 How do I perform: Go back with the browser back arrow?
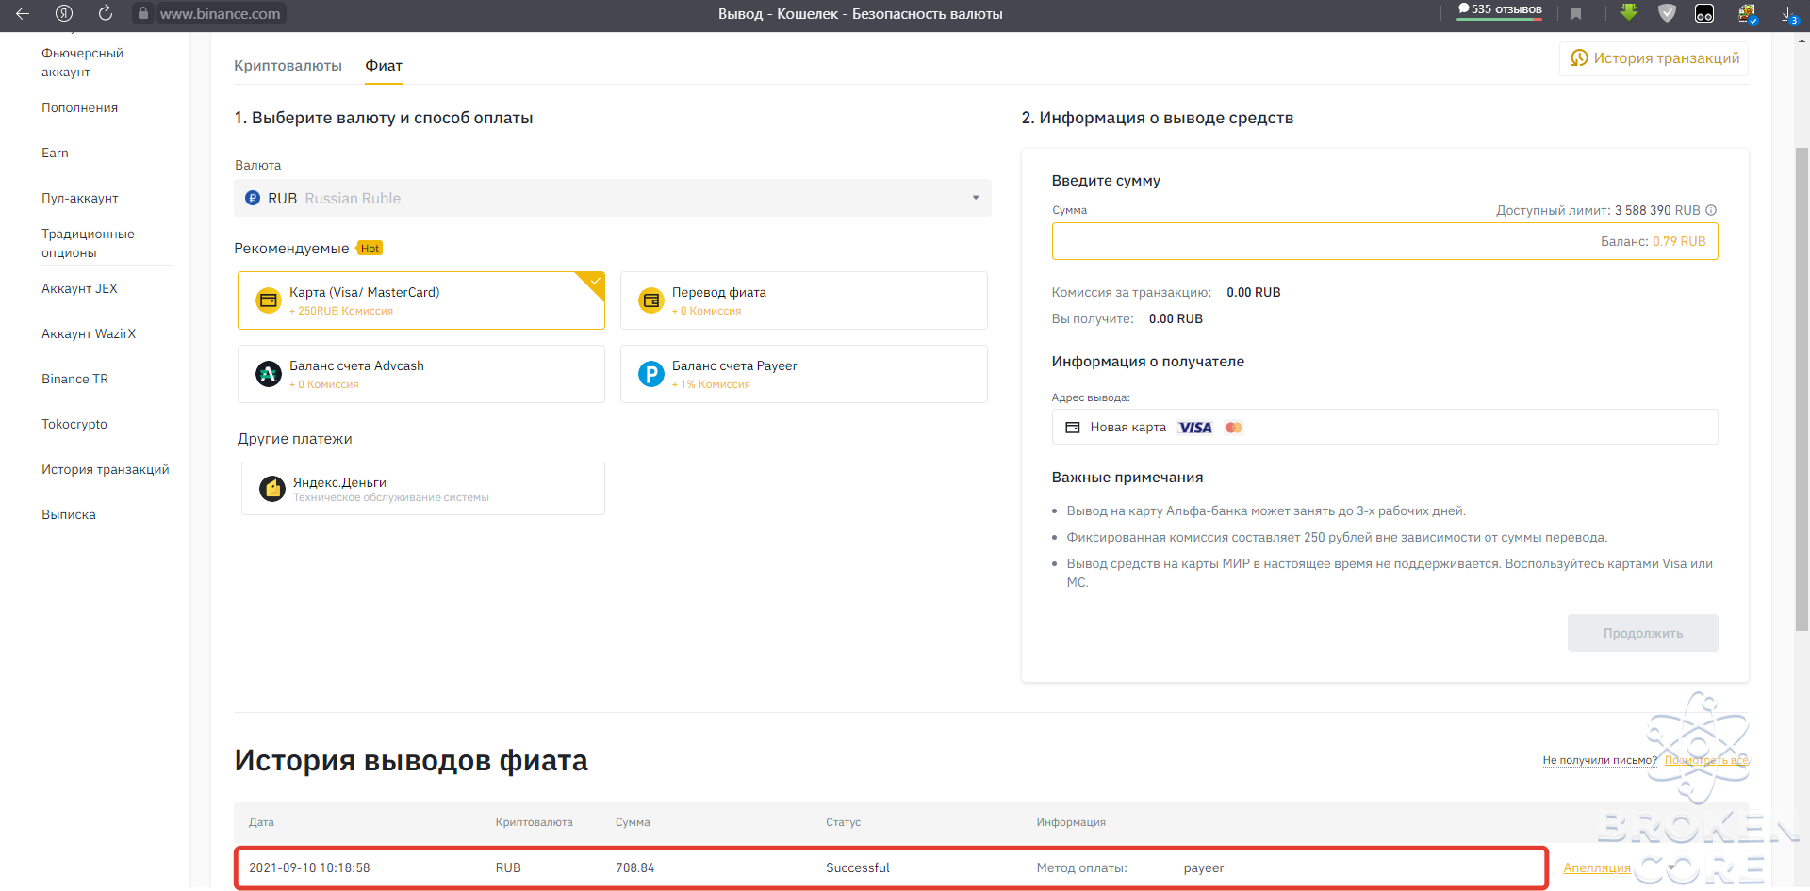(x=23, y=13)
